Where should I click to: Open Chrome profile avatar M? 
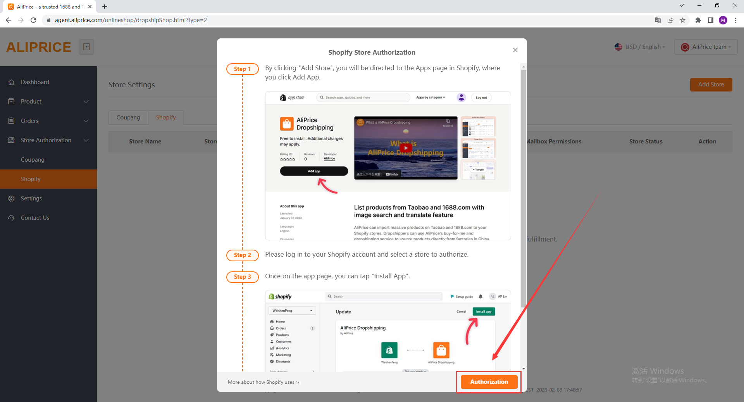pyautogui.click(x=723, y=20)
